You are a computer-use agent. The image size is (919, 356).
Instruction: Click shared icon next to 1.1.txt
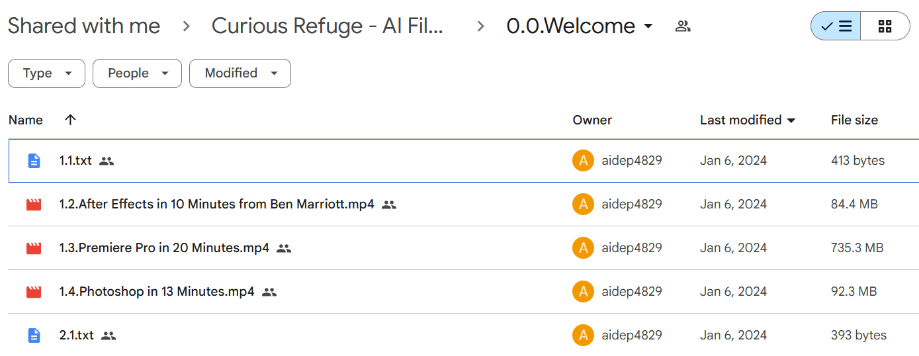click(x=107, y=161)
